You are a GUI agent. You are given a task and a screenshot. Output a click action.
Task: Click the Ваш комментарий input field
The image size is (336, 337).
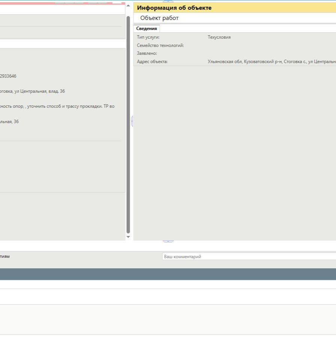pos(249,257)
